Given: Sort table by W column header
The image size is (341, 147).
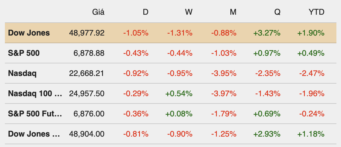Looking at the screenshot, I should [x=189, y=12].
